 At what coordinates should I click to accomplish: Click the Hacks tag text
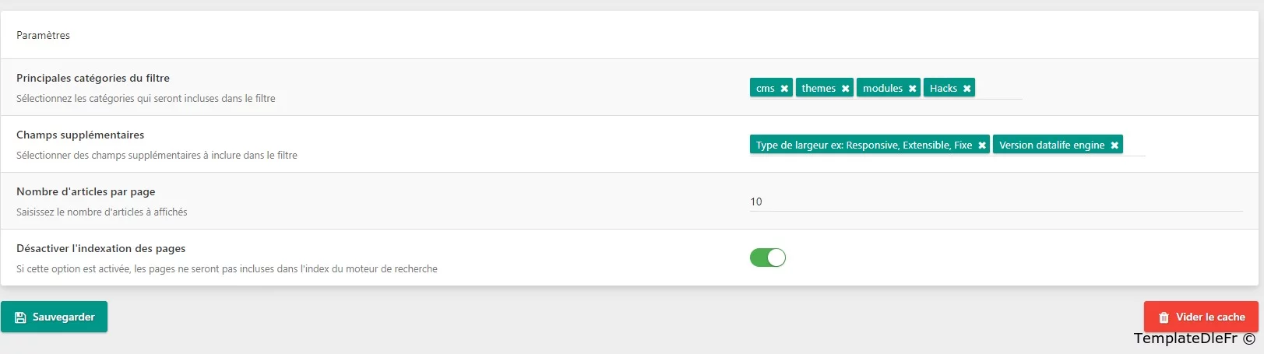[943, 89]
